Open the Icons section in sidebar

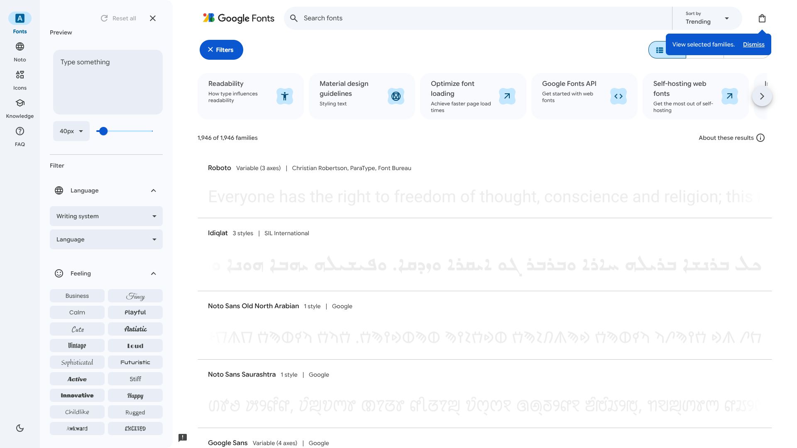(20, 75)
